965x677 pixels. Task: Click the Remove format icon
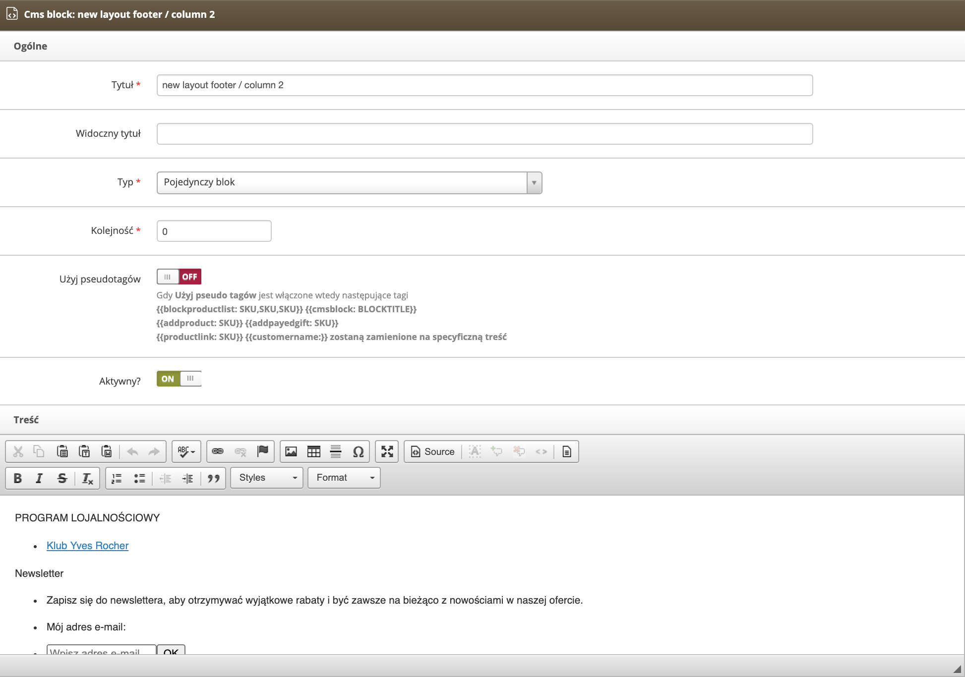click(87, 478)
